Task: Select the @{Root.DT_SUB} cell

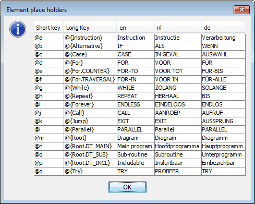Action: click(90, 154)
